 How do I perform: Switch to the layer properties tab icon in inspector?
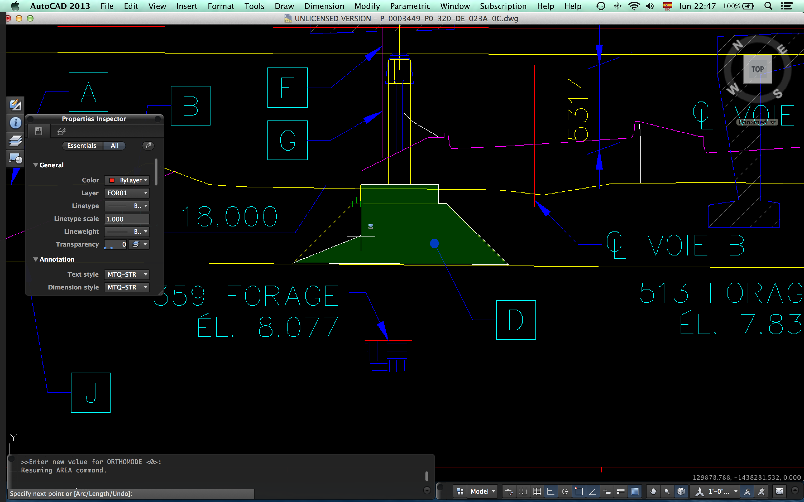(x=61, y=131)
